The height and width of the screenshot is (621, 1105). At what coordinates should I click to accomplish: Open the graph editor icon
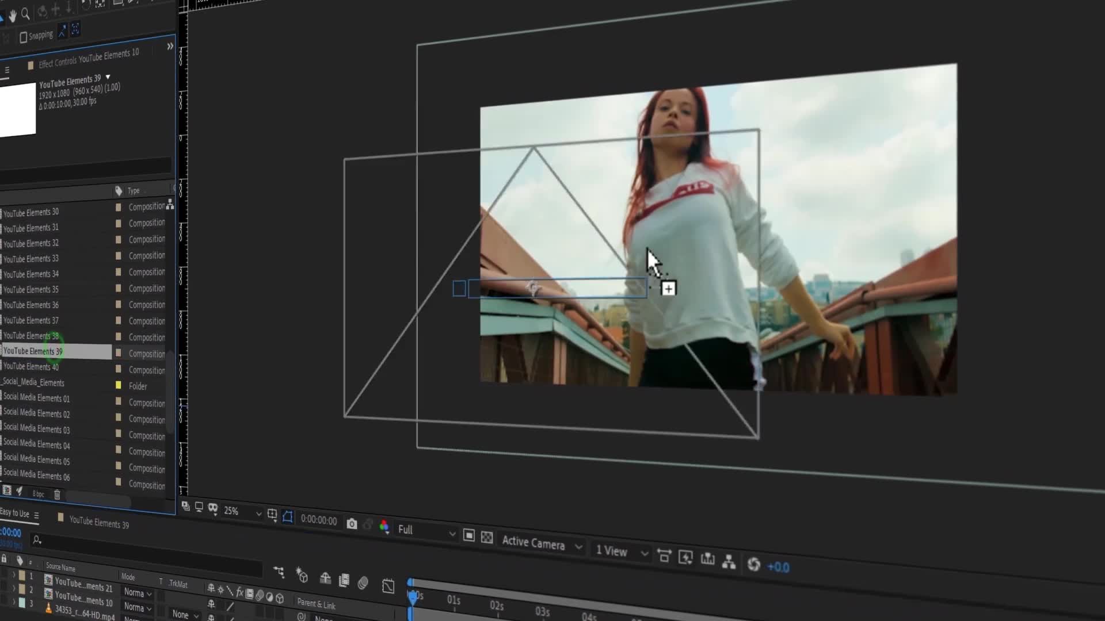tap(388, 586)
